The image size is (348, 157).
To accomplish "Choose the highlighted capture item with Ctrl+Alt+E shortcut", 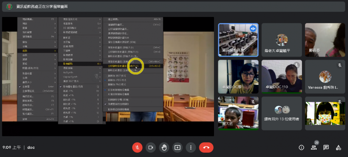I will (133, 66).
